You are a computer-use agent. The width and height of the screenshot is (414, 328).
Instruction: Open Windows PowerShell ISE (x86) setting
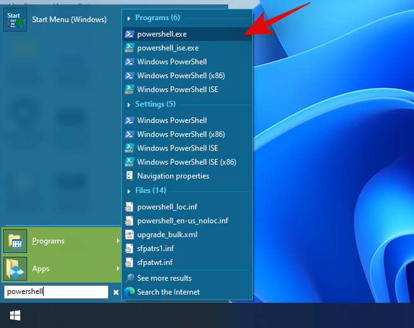tap(186, 162)
